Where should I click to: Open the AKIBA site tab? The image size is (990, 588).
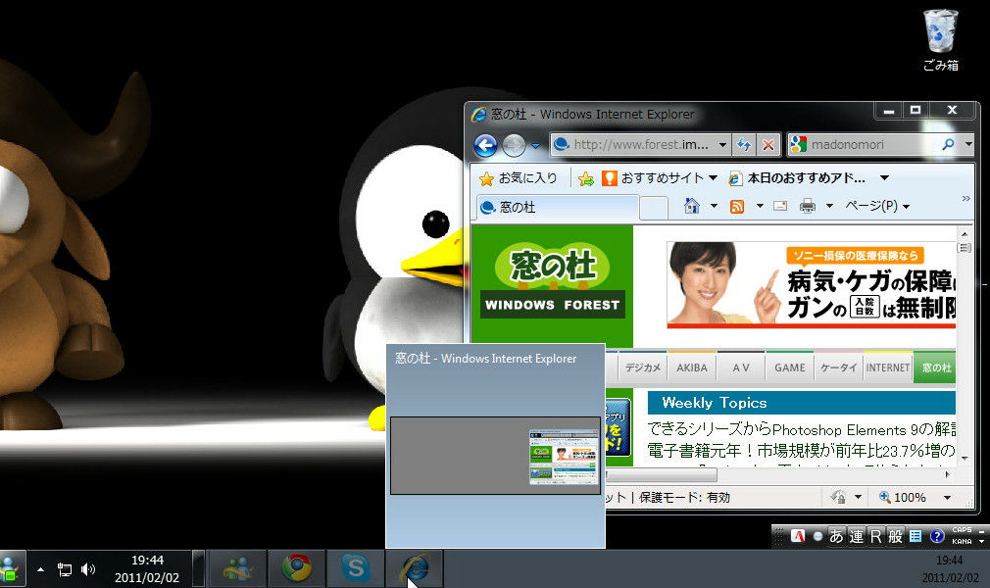click(x=692, y=367)
